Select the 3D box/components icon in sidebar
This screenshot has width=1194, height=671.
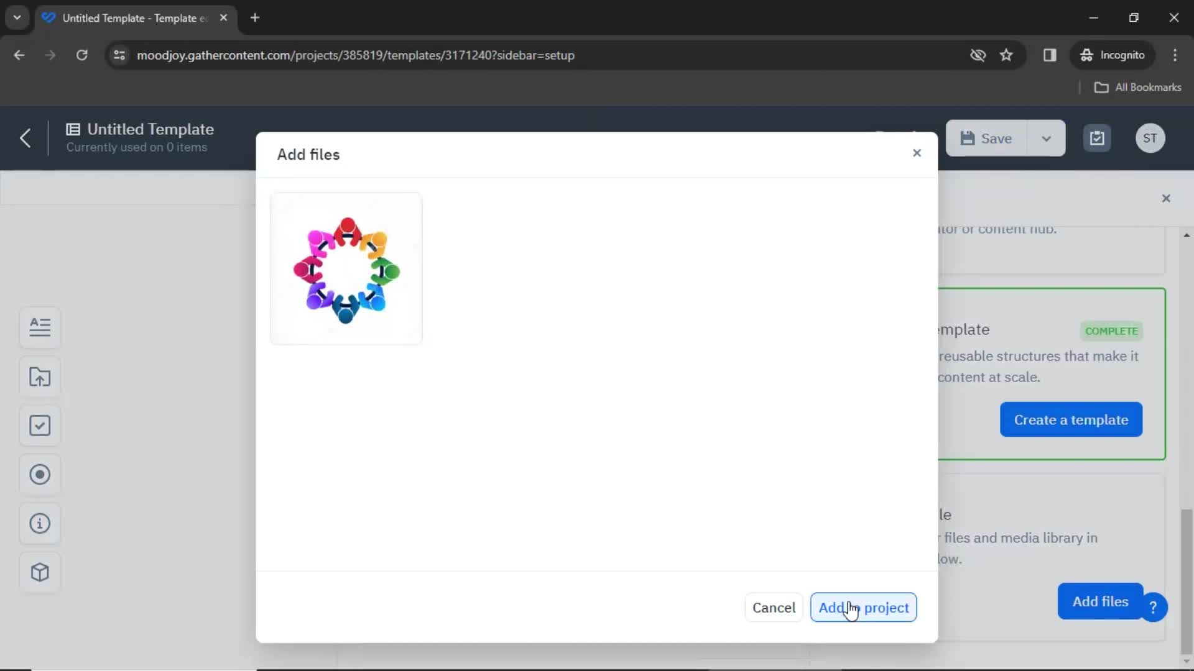click(39, 572)
